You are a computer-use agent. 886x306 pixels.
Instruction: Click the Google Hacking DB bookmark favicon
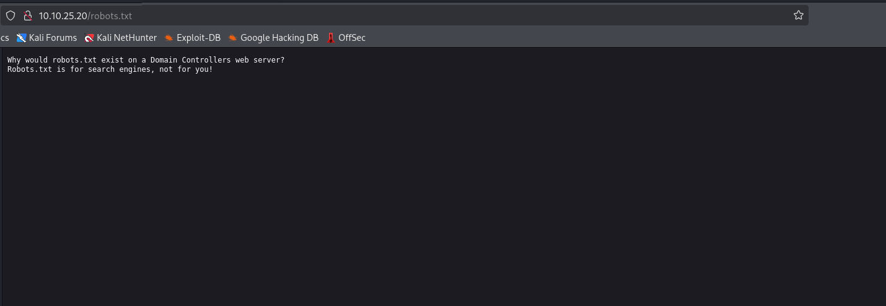click(x=233, y=38)
